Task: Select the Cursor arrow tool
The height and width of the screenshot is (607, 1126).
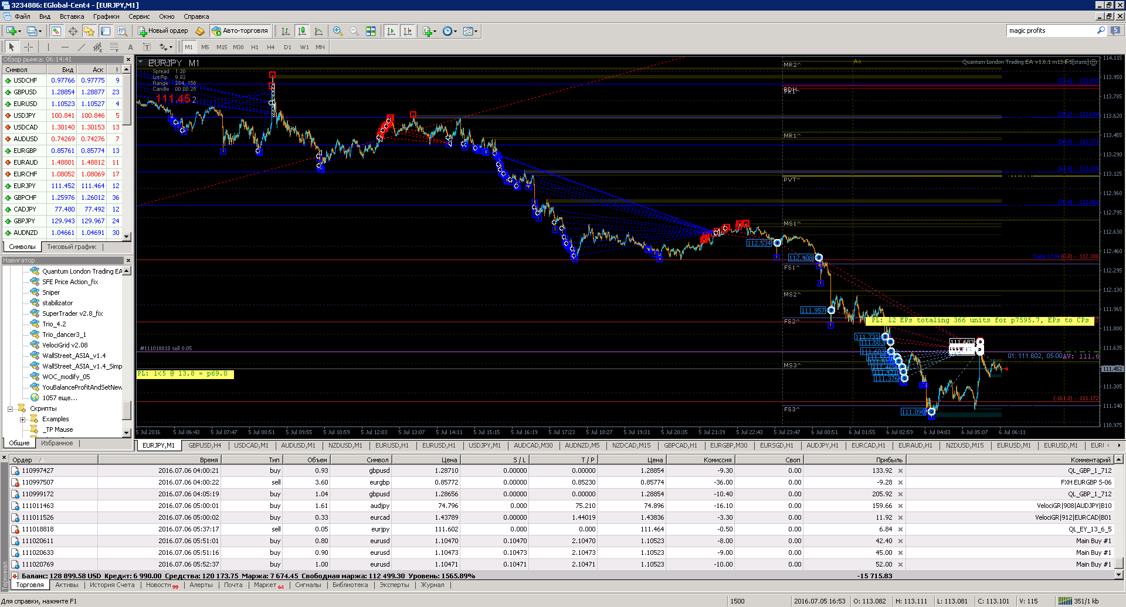Action: (12, 47)
